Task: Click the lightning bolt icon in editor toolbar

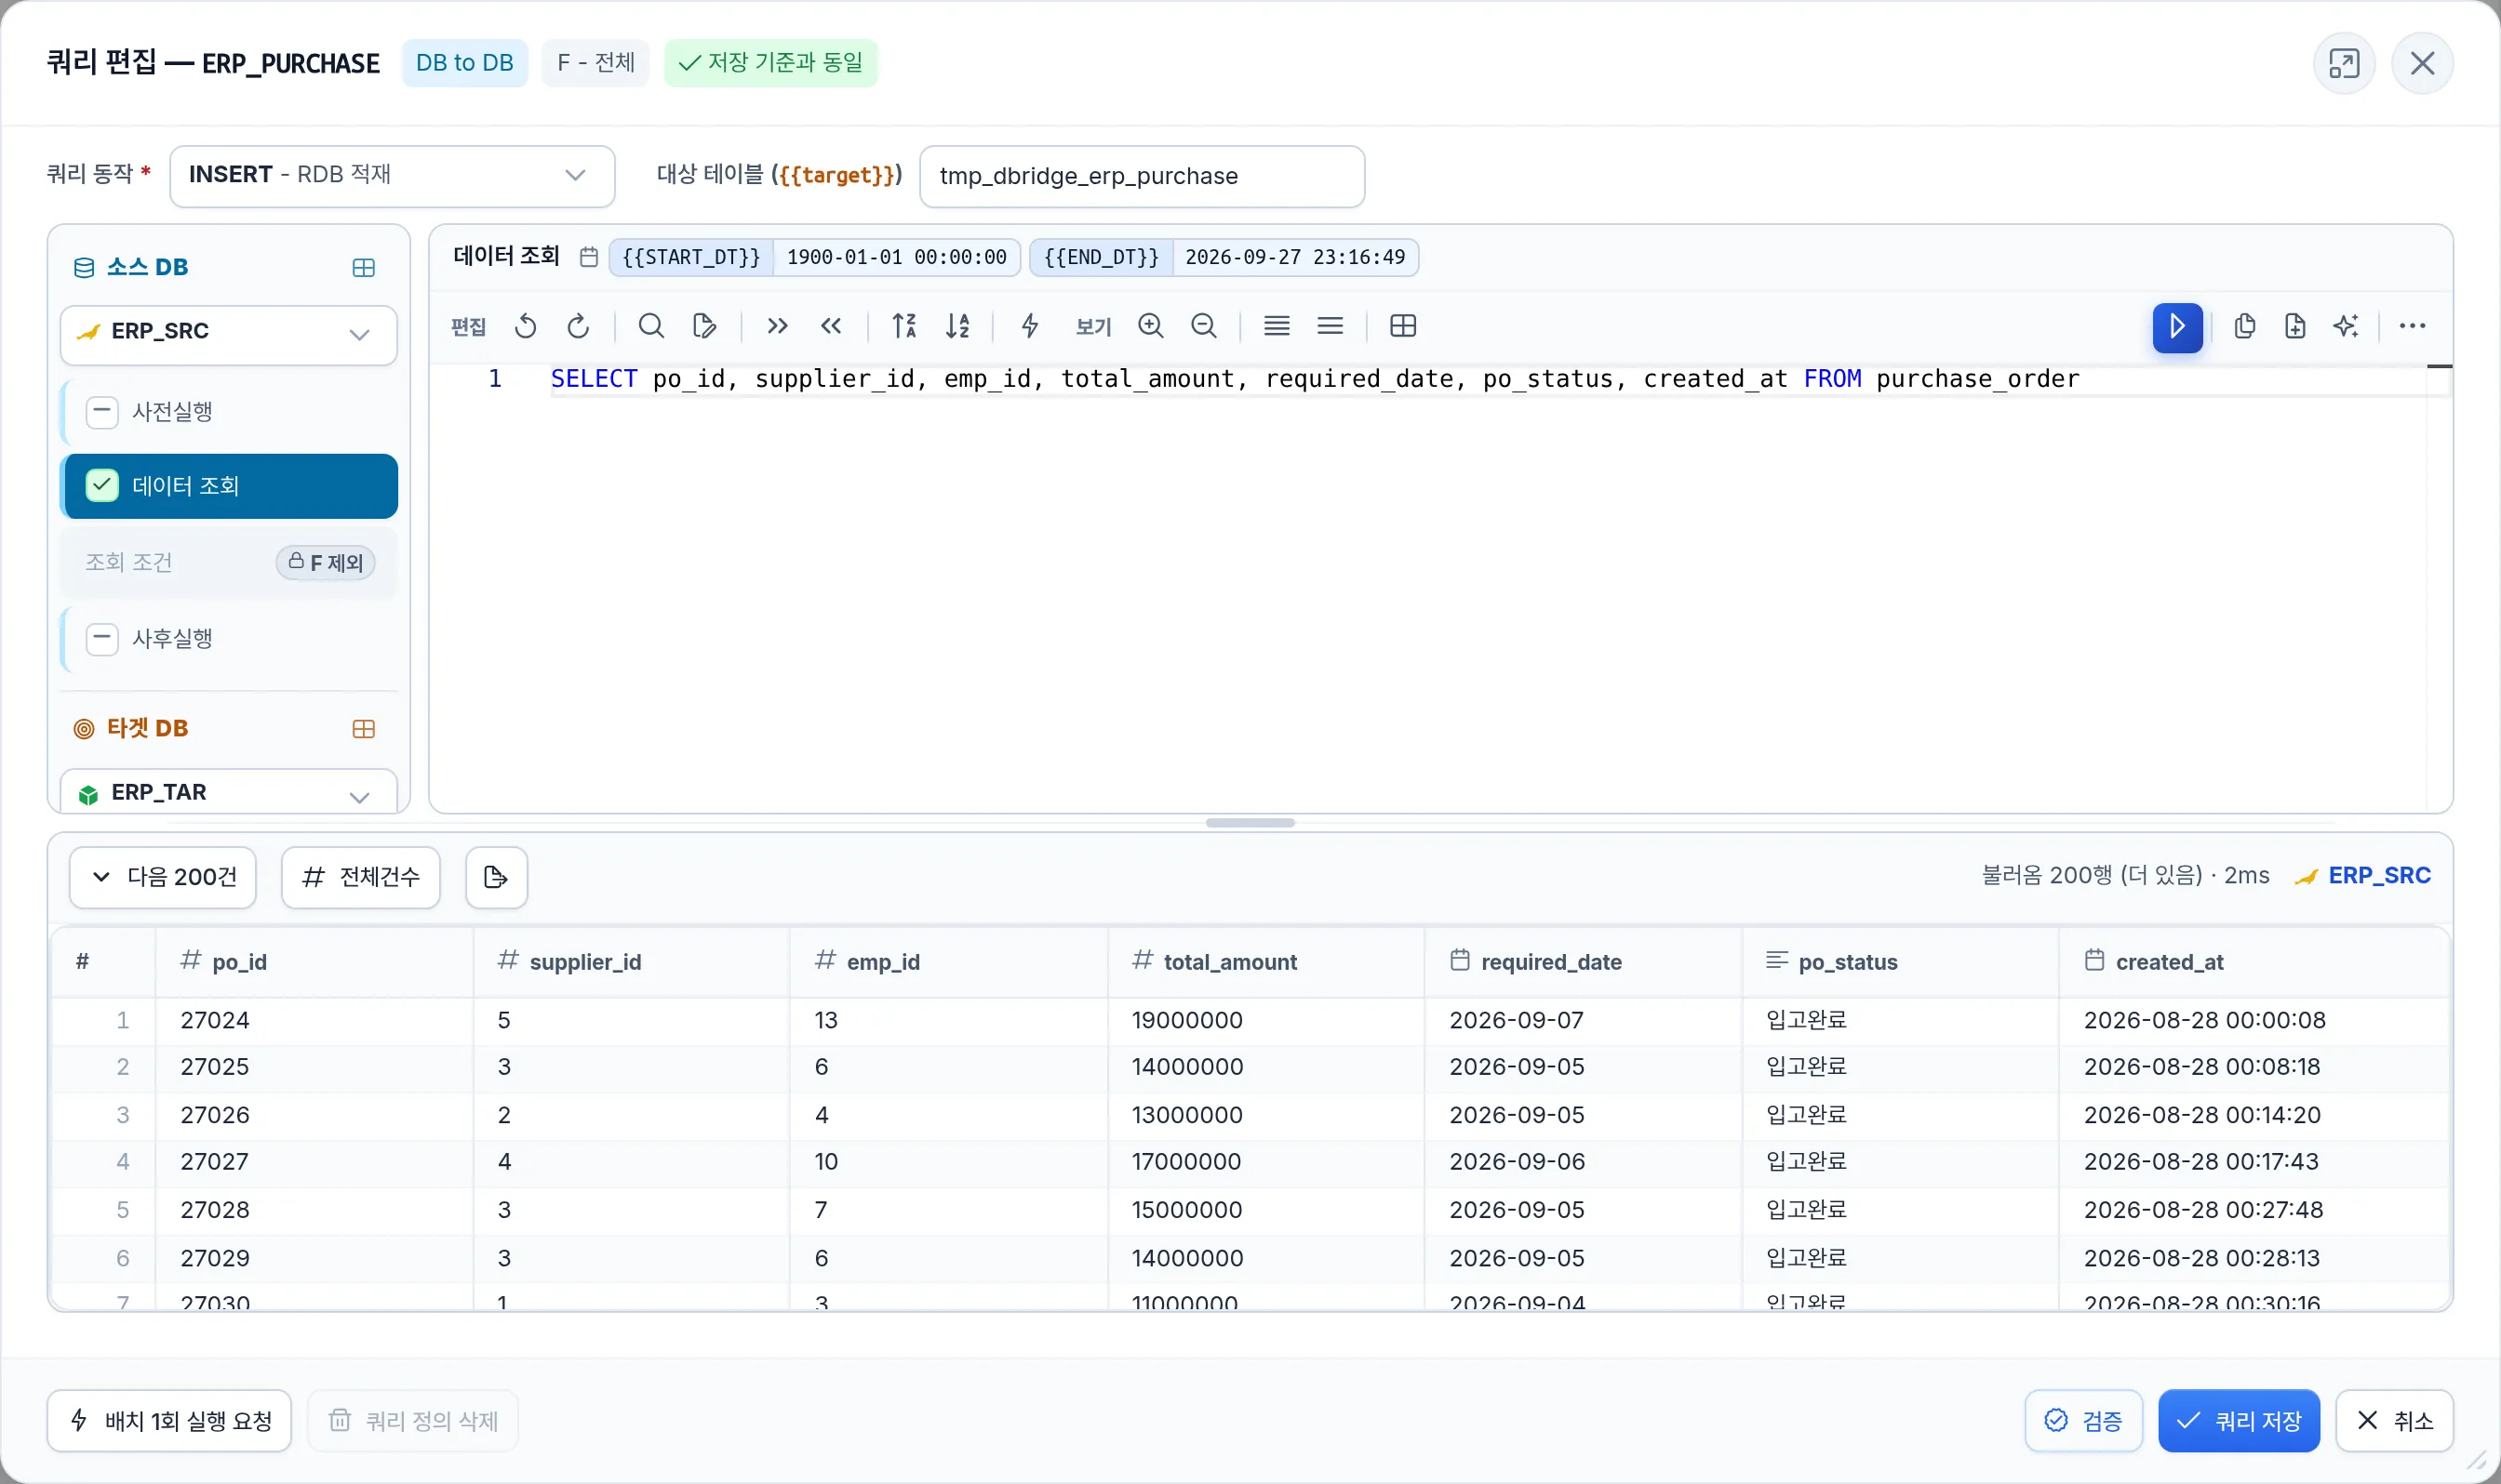Action: pos(1030,326)
